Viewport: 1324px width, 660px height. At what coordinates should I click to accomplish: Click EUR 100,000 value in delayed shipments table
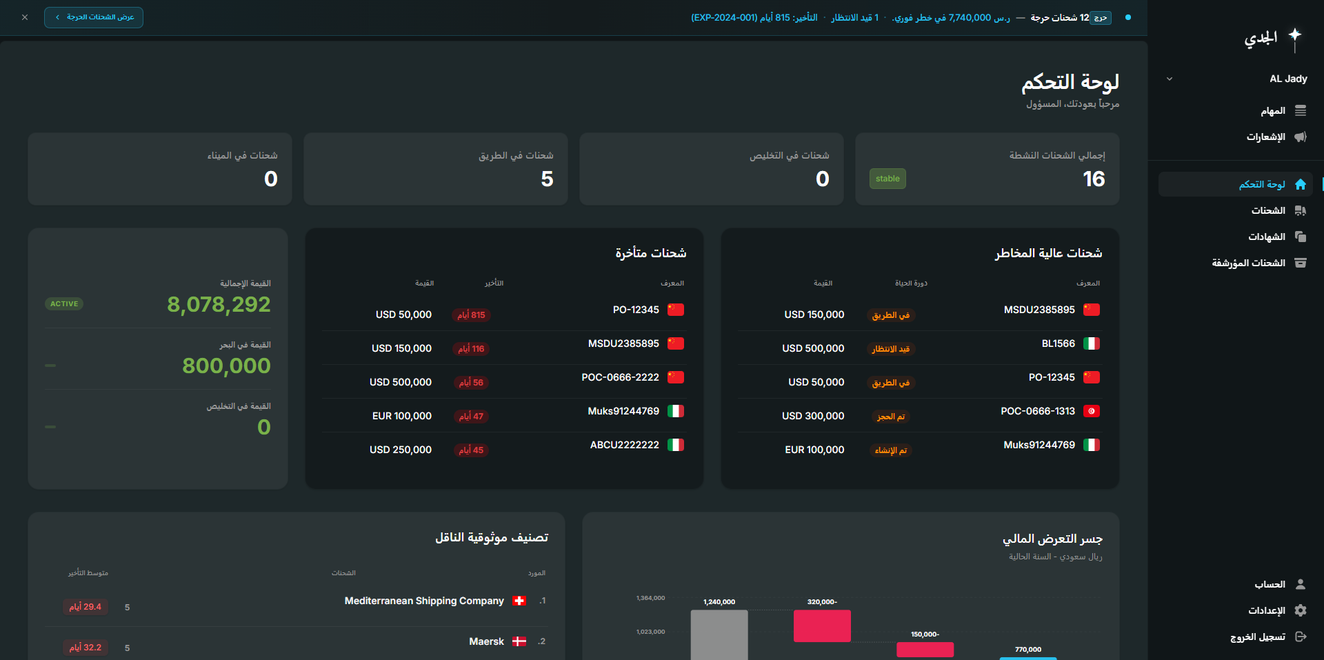point(402,416)
